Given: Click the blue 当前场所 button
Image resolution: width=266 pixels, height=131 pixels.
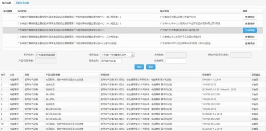Looking at the screenshot, I should (250, 30).
